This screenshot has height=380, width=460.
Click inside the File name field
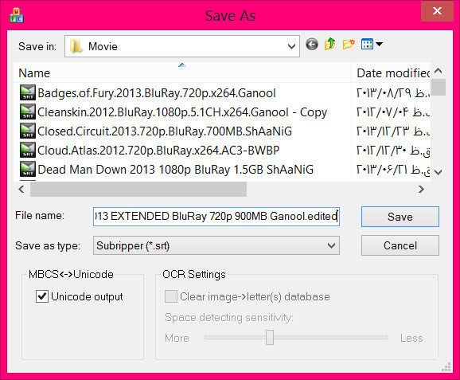point(216,217)
